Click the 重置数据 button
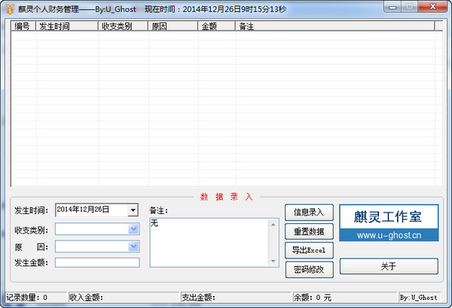 (x=309, y=231)
